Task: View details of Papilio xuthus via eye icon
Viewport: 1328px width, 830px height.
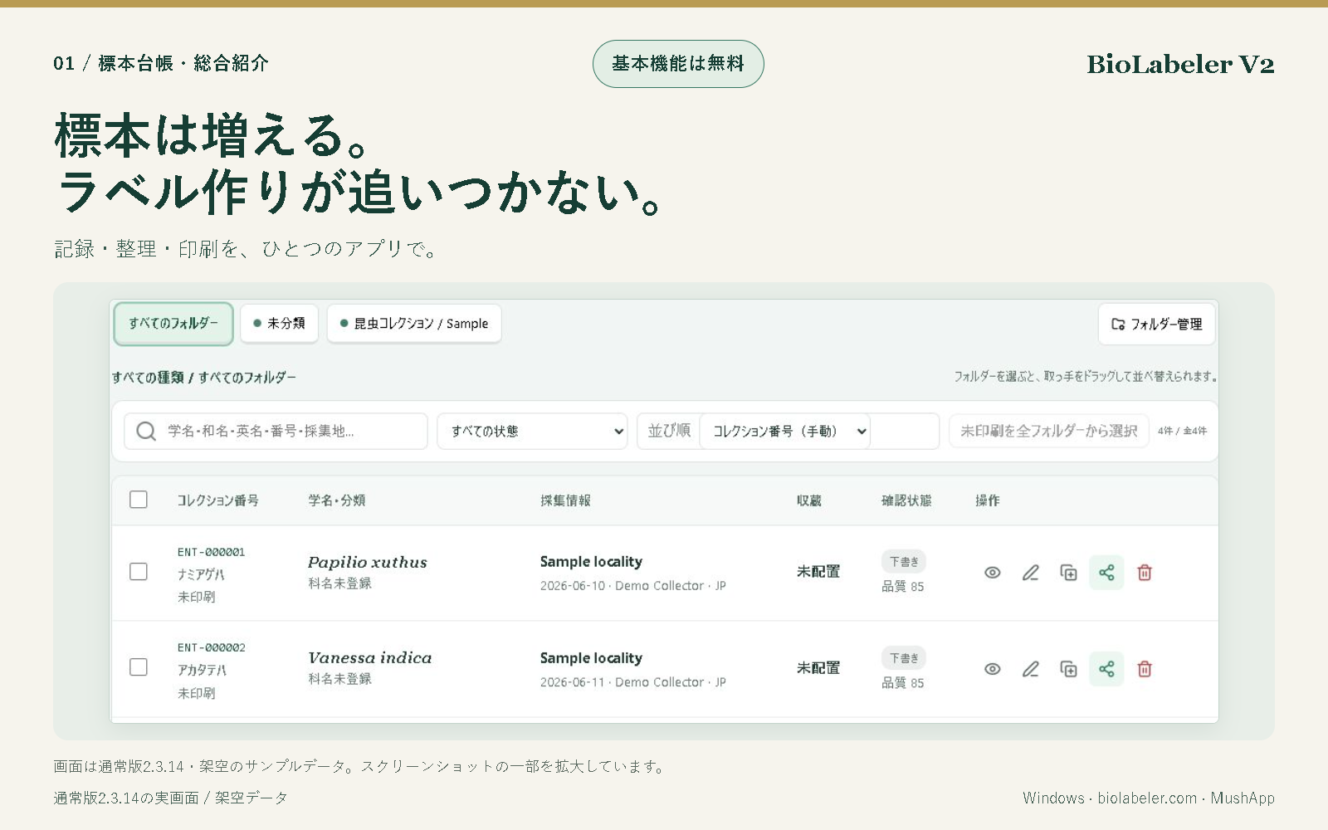Action: click(x=992, y=573)
